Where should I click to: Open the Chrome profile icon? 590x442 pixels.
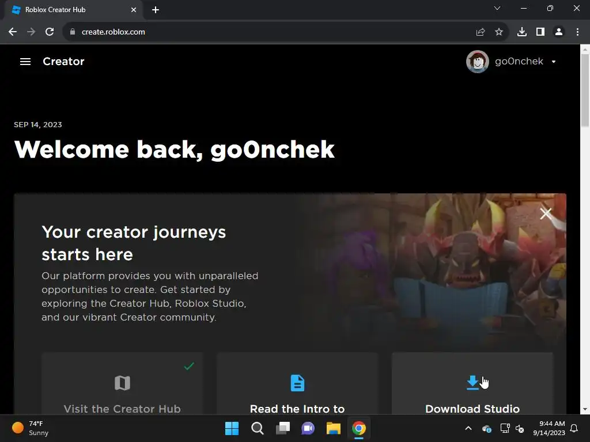559,32
